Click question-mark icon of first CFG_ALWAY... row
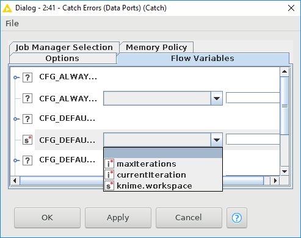Screen dimensions: 301x238 [x=27, y=78]
